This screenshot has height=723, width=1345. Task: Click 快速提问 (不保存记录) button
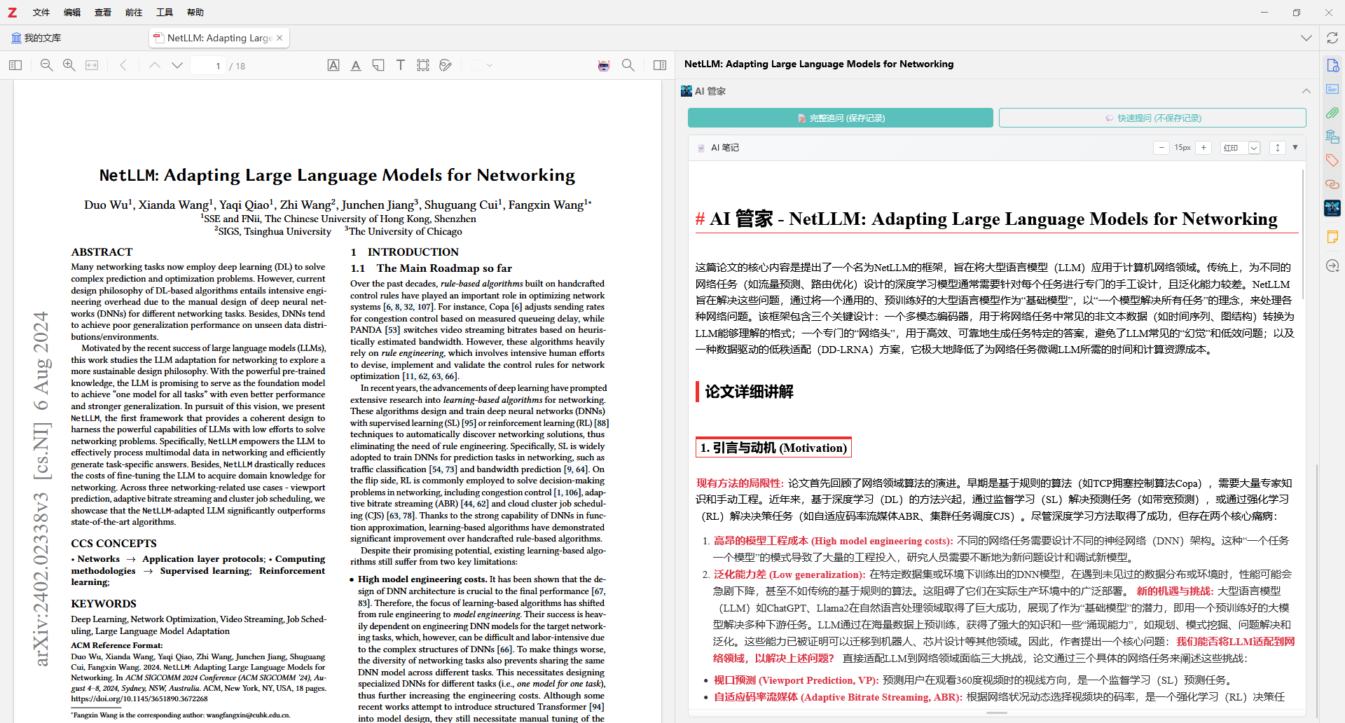(x=1152, y=118)
